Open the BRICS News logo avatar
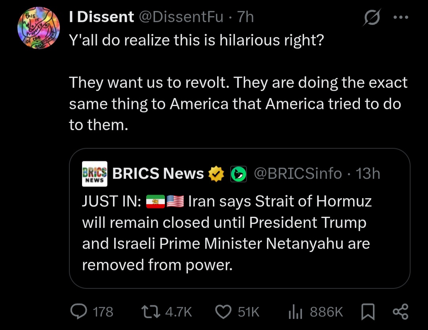Image resolution: width=428 pixels, height=330 pixels. click(94, 174)
